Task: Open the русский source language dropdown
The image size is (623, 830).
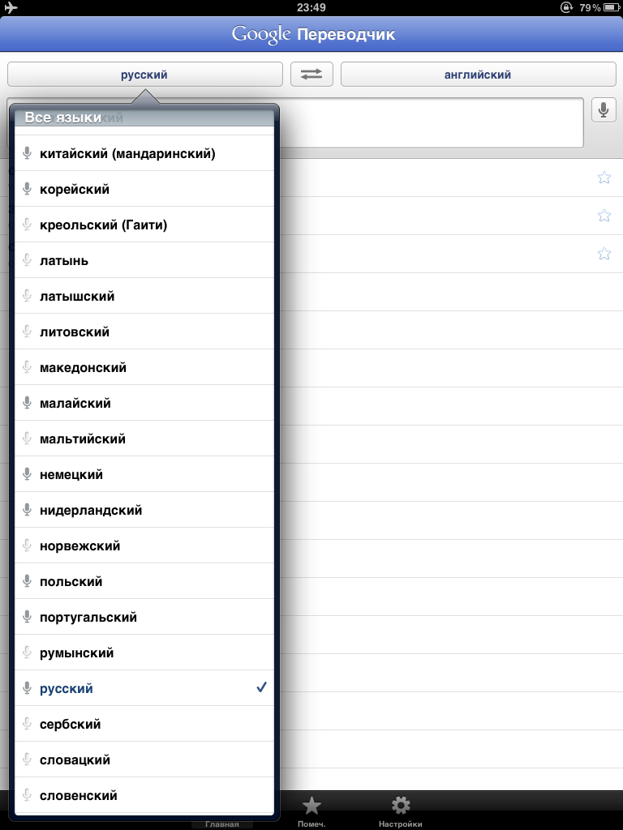Action: (x=144, y=75)
